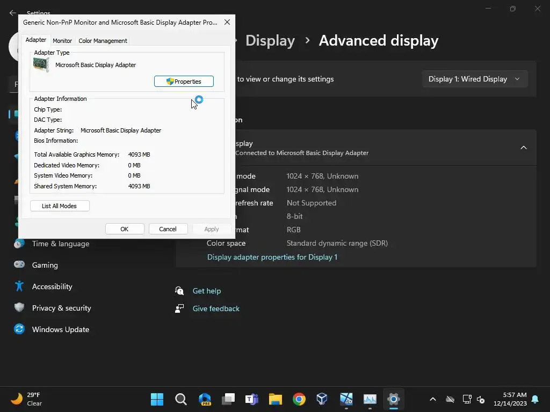
Task: Close the adapter properties dialog
Action: coord(227,22)
